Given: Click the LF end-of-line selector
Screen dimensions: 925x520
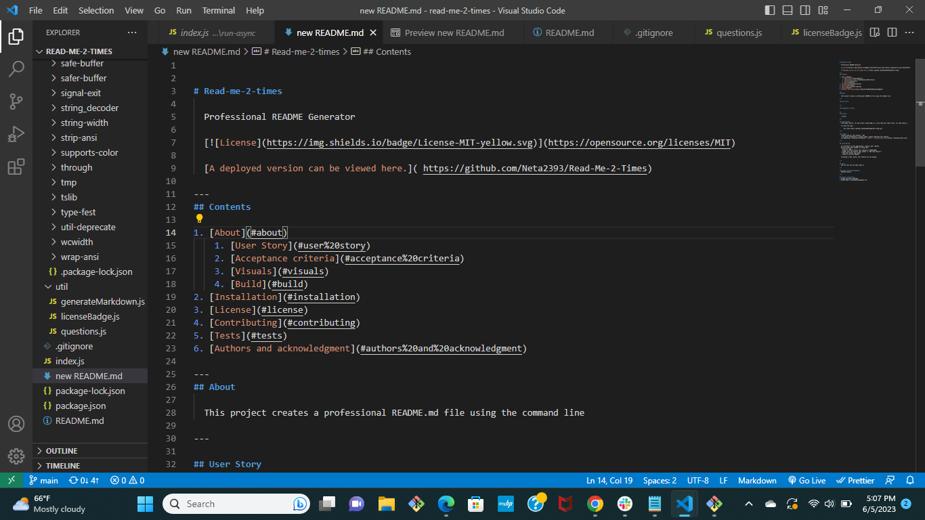Looking at the screenshot, I should pyautogui.click(x=723, y=480).
